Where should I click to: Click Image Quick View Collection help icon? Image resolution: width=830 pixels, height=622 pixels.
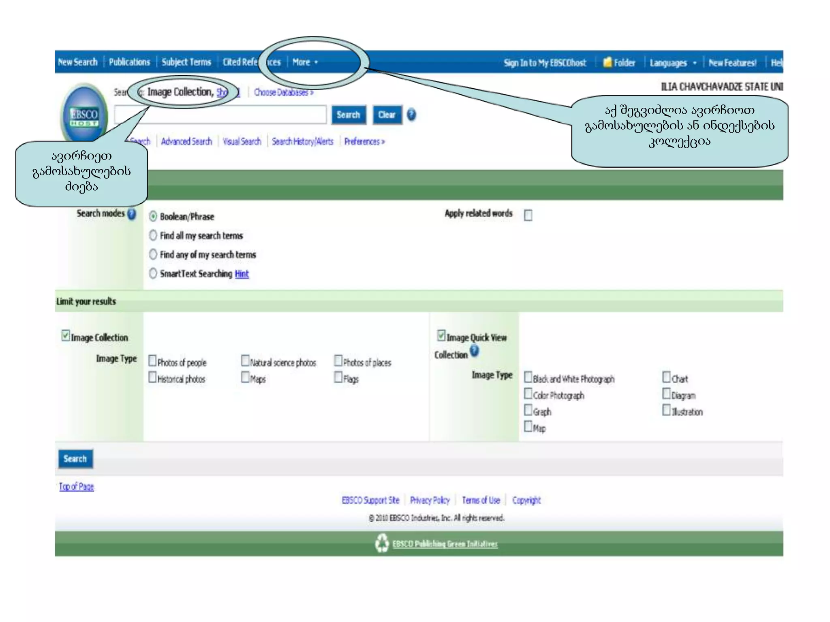pos(475,351)
